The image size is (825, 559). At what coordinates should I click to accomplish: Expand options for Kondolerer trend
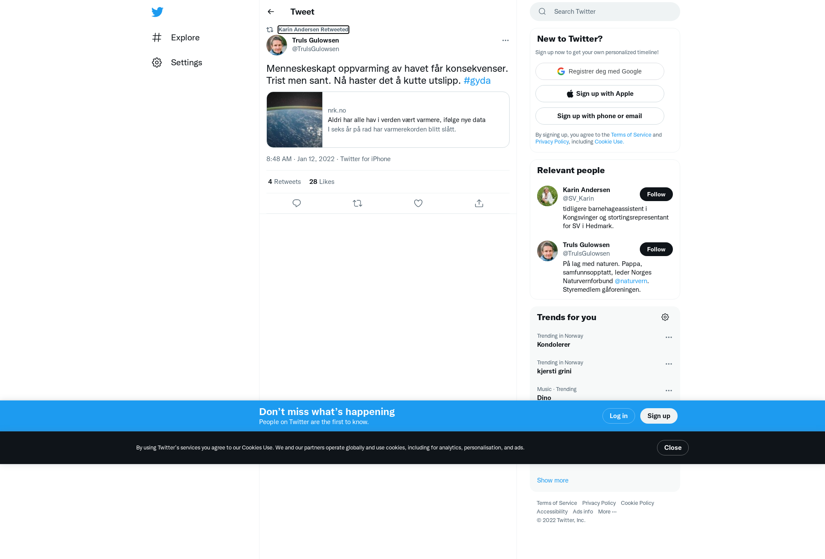[x=669, y=337]
